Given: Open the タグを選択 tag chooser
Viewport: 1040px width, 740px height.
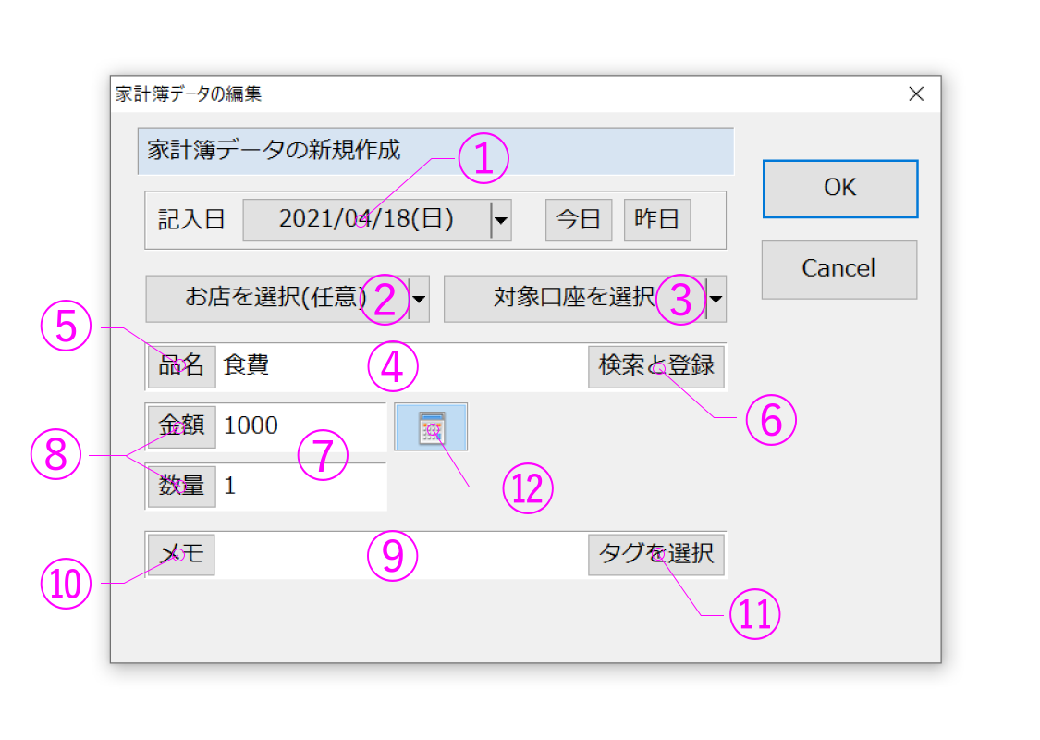Looking at the screenshot, I should [656, 555].
